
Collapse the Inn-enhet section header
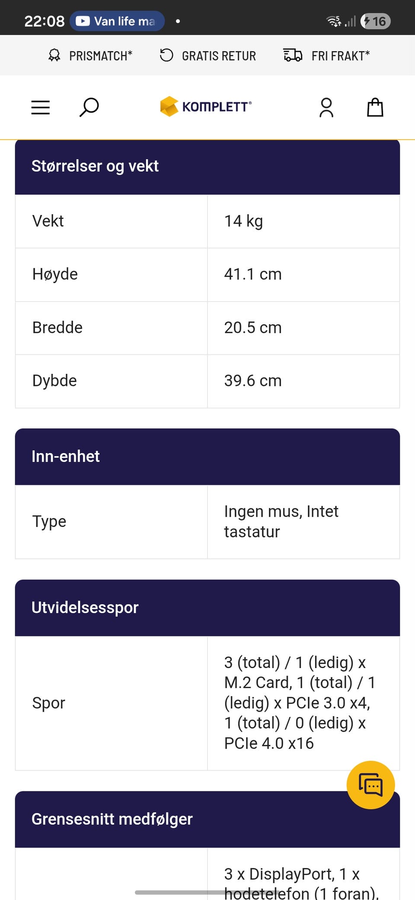[207, 456]
